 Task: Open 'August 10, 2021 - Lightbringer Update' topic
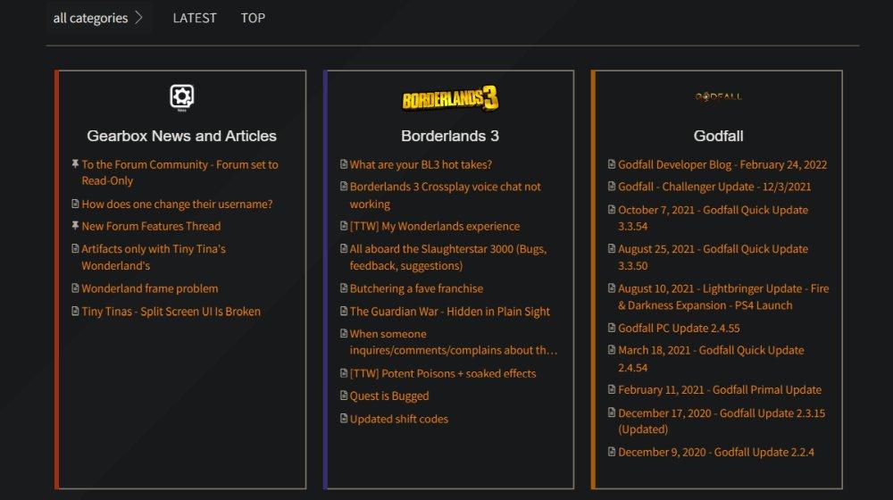(723, 296)
